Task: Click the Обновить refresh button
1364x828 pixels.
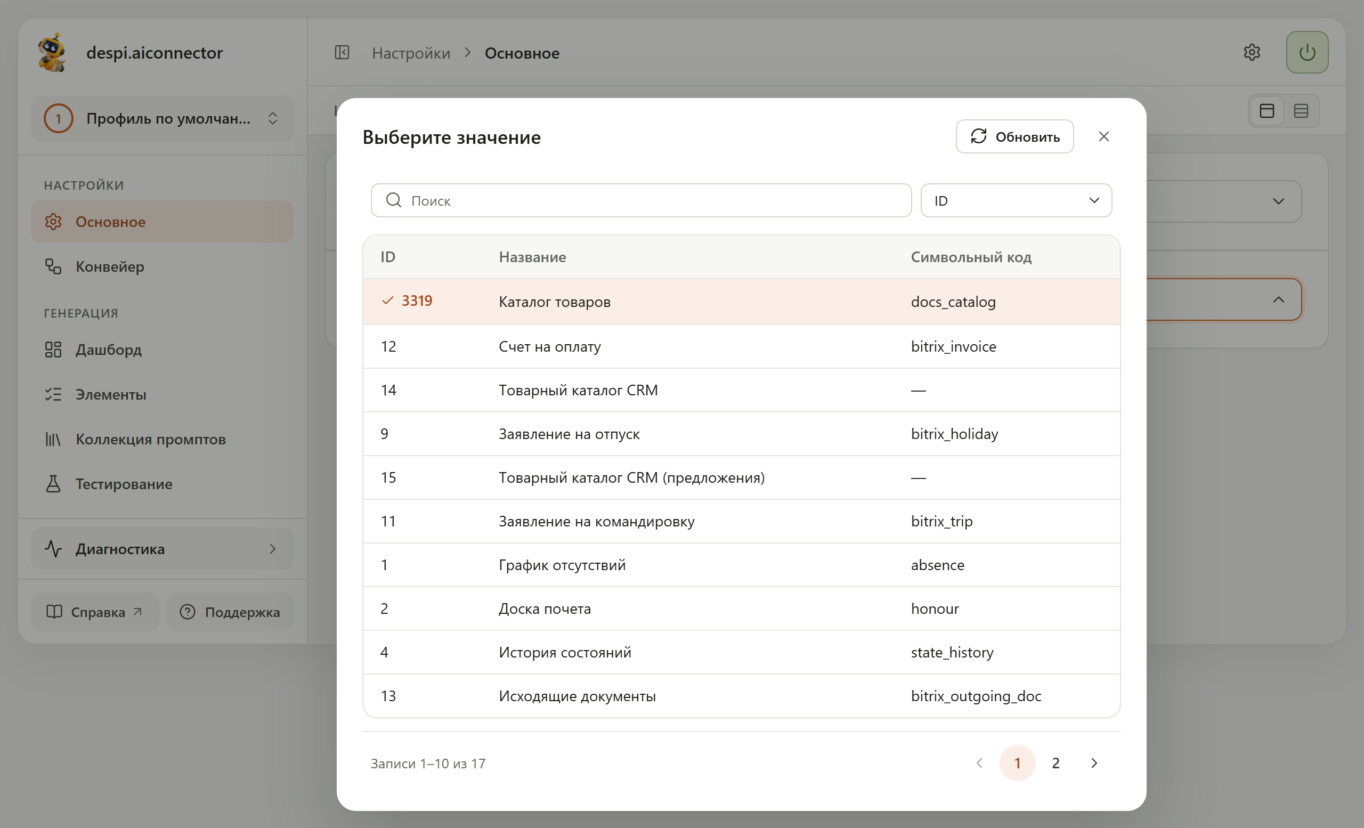Action: [1014, 137]
